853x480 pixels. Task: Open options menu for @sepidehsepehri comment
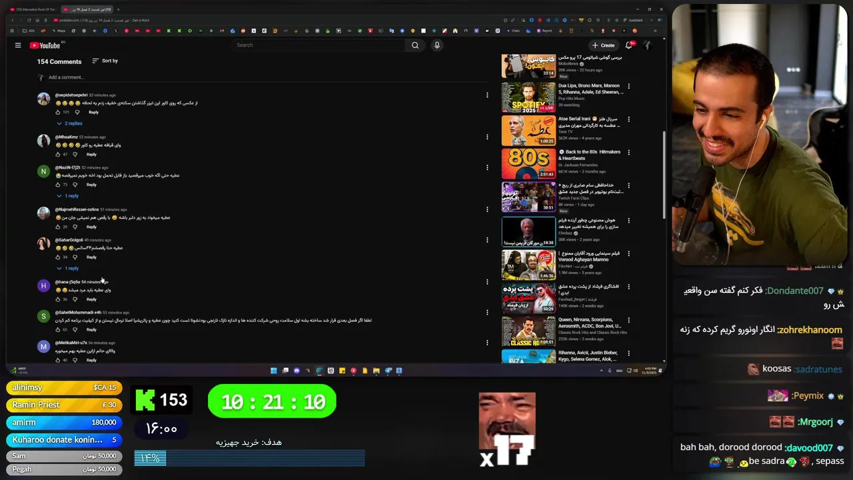(x=487, y=95)
